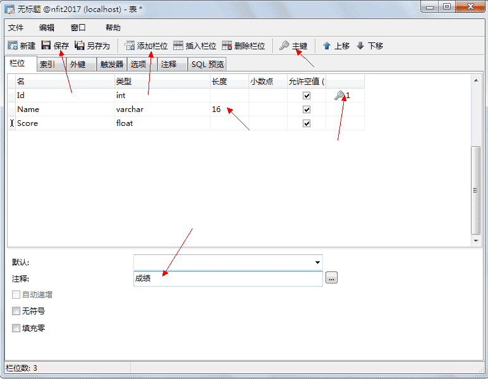Image resolution: width=488 pixels, height=379 pixels.
Task: Click the 长度 column header
Action: pyautogui.click(x=229, y=82)
